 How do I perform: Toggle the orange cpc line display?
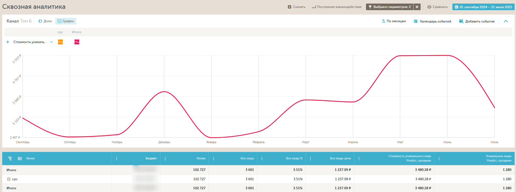pyautogui.click(x=60, y=42)
